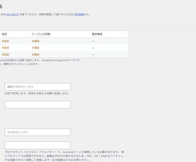Click the empty field below the 60日で失効します note
The width and height of the screenshot is (196, 162).
[x=37, y=105]
